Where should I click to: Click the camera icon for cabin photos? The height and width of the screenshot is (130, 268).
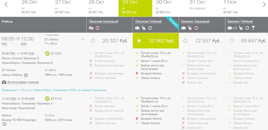[x=4, y=82]
